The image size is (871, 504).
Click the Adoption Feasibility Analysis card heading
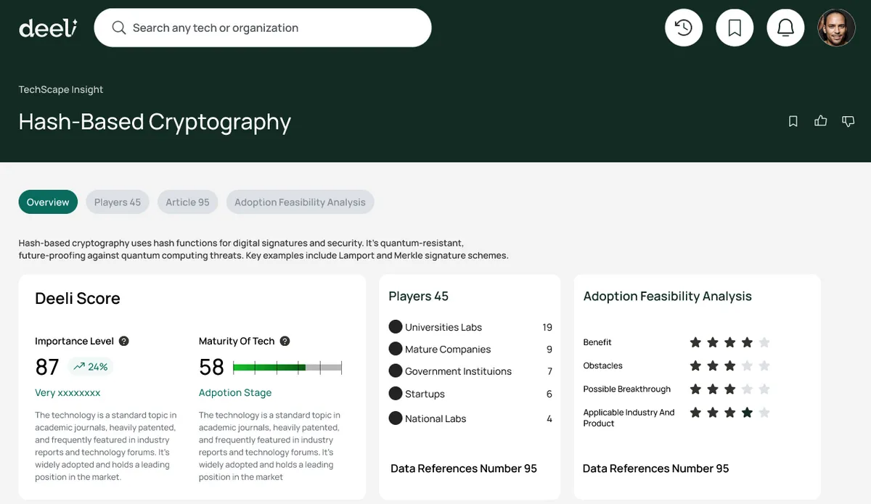[x=668, y=296]
